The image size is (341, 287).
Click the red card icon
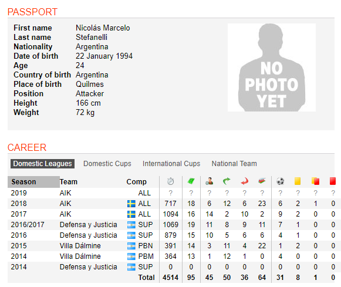[x=333, y=181]
